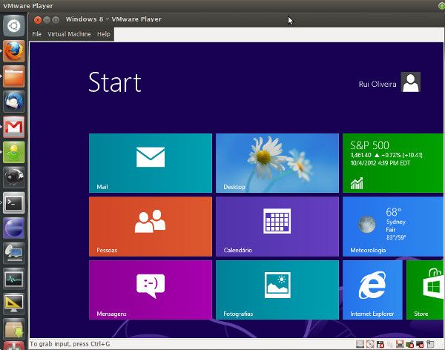The width and height of the screenshot is (445, 350).
Task: Click the Ubuntu Dash home button
Action: pyautogui.click(x=13, y=26)
